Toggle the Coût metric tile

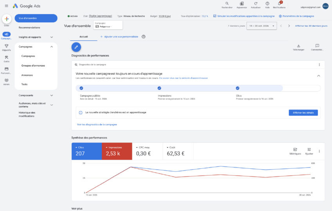click(178, 151)
